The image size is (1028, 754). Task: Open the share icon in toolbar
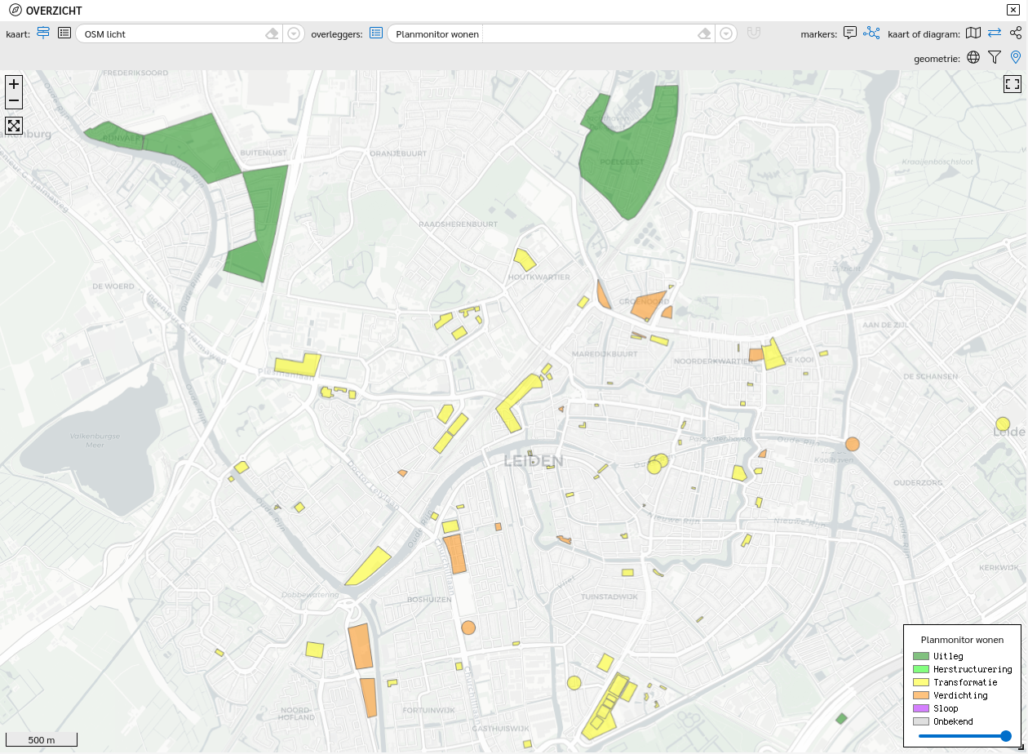pos(1016,33)
